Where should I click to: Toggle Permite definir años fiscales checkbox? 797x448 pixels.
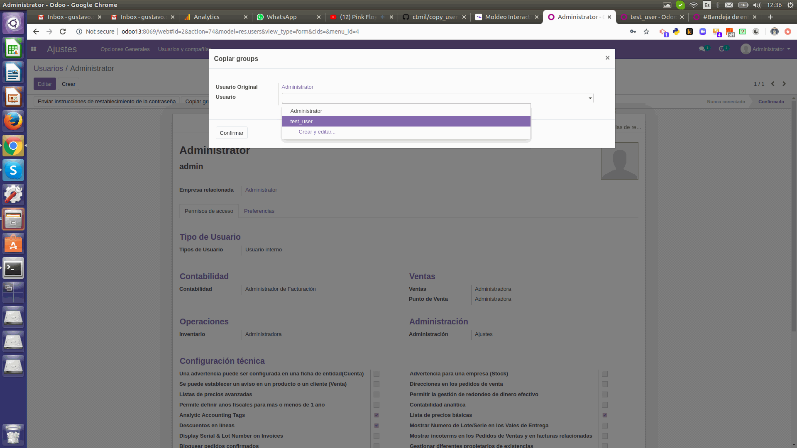pyautogui.click(x=376, y=405)
